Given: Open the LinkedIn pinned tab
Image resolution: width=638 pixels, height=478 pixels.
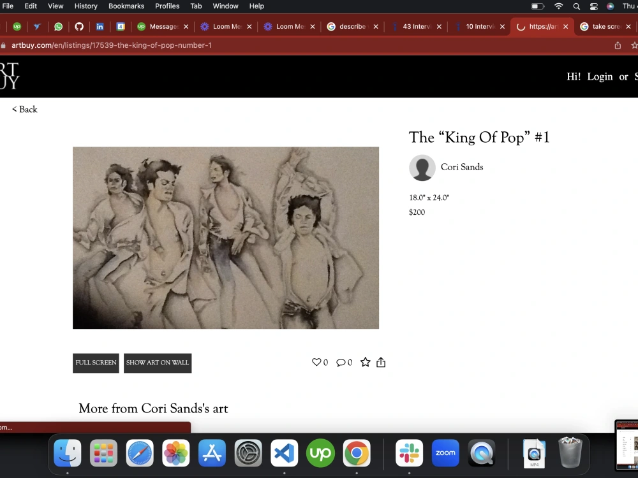Looking at the screenshot, I should (x=100, y=26).
